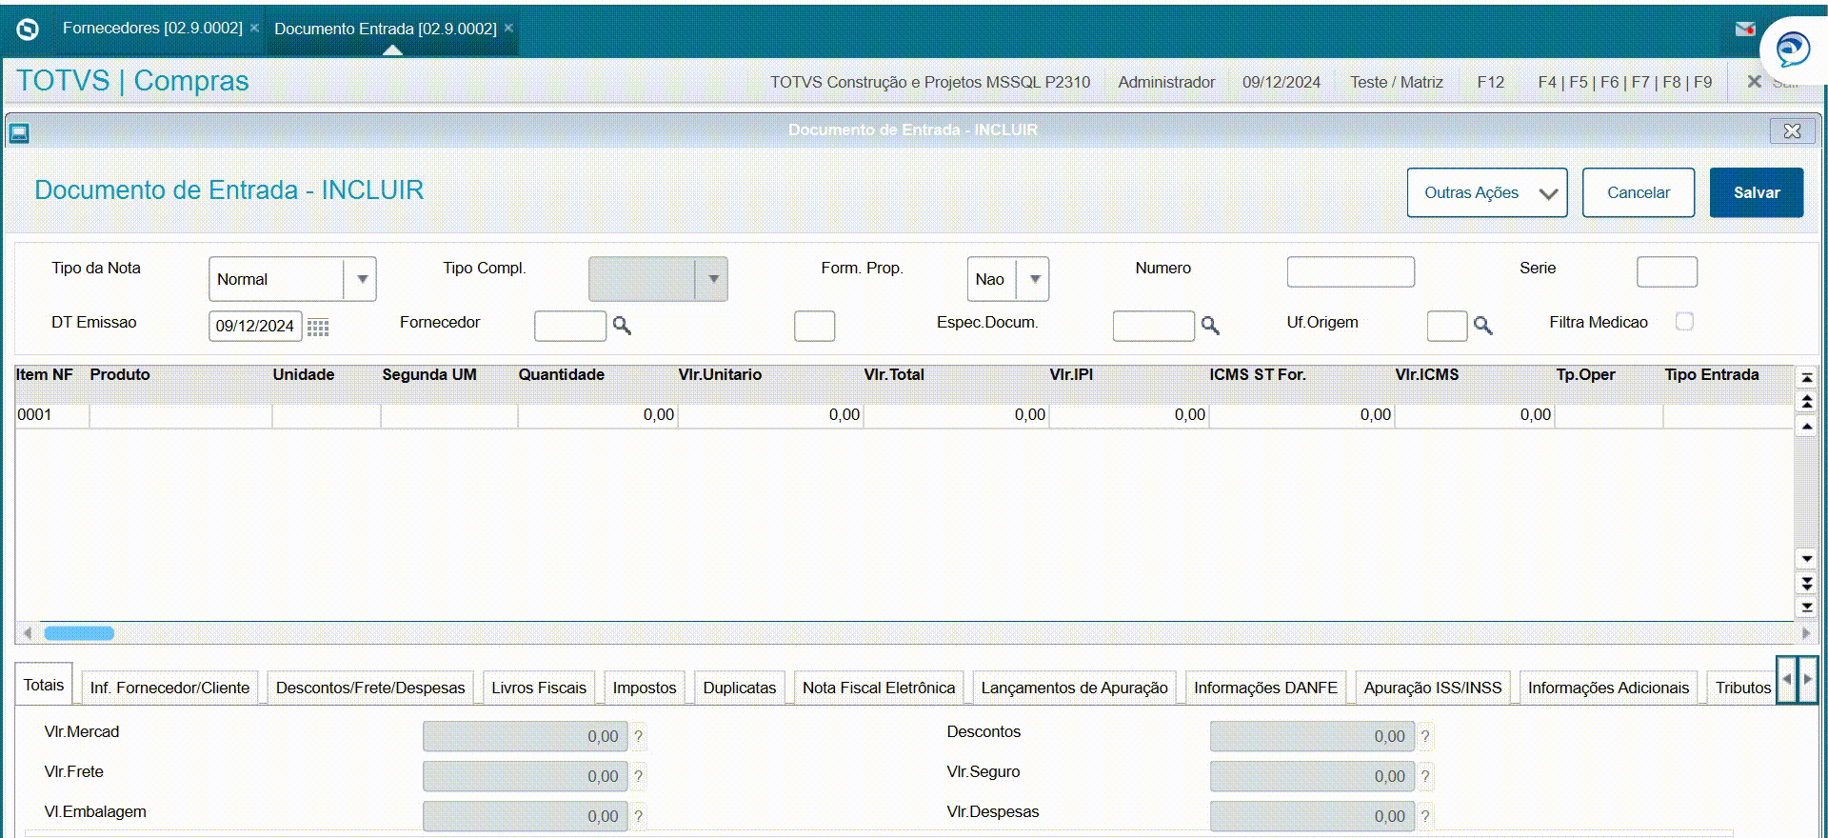Viewport: 1828px width, 838px height.
Task: Open Informações DANFE tab
Action: pyautogui.click(x=1265, y=688)
